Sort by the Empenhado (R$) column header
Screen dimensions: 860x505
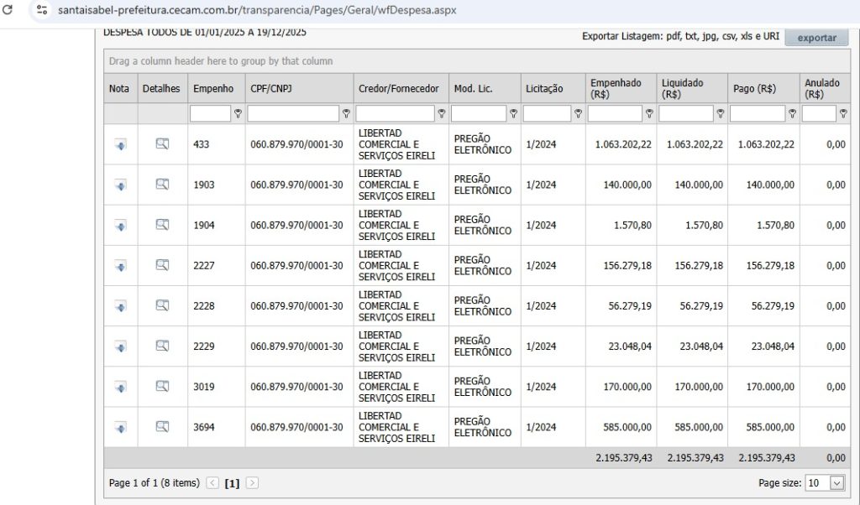tap(615, 88)
